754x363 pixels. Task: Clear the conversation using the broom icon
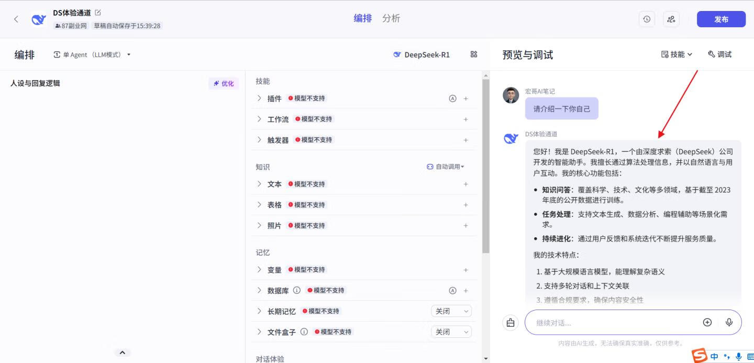click(x=511, y=322)
